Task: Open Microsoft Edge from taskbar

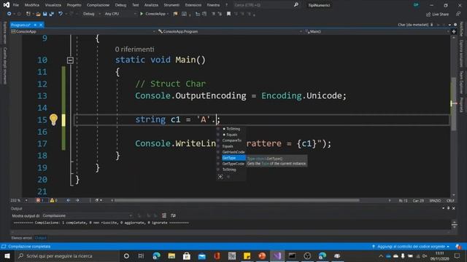Action: tap(156, 255)
